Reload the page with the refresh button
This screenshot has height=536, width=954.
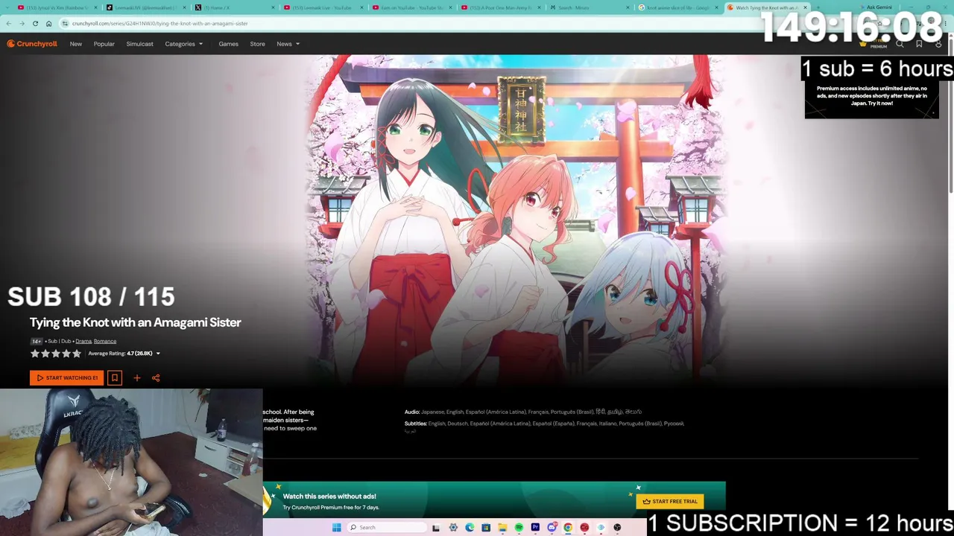click(35, 23)
